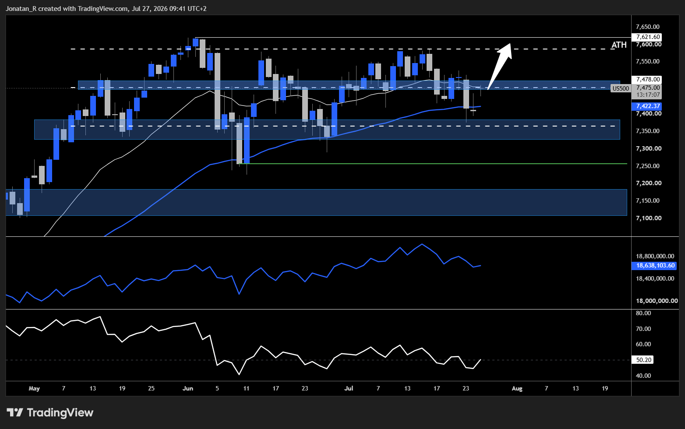685x429 pixels.
Task: Click the 7,350.00 price axis value
Action: coord(649,131)
